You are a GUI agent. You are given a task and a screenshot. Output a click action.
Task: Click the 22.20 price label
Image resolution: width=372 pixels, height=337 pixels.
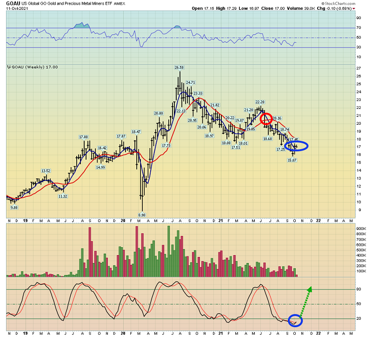click(260, 102)
